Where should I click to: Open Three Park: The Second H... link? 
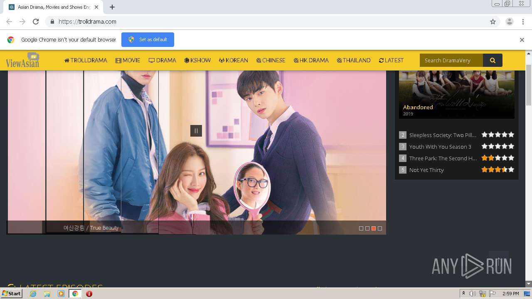pyautogui.click(x=443, y=158)
